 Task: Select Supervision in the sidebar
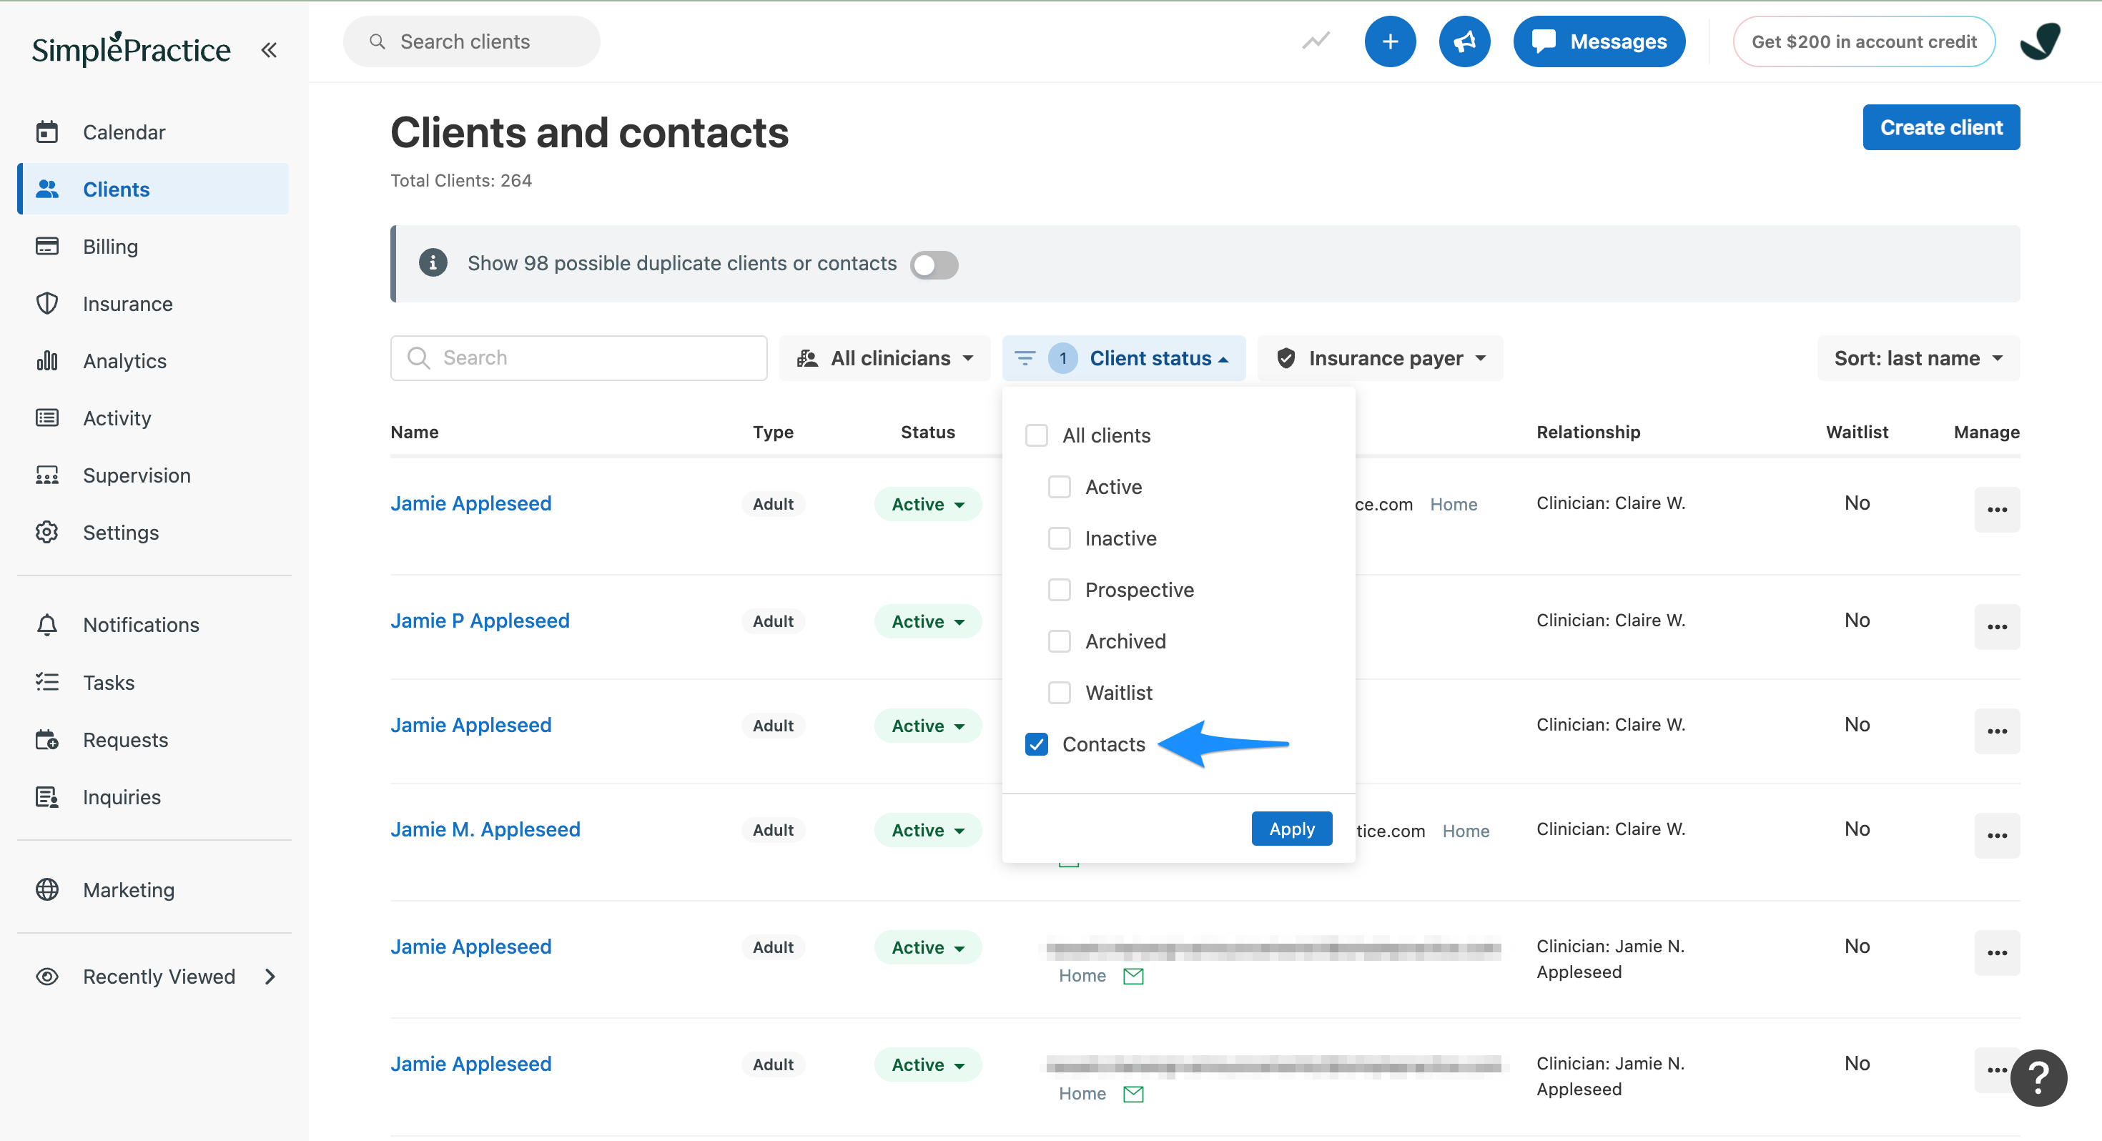tap(154, 475)
